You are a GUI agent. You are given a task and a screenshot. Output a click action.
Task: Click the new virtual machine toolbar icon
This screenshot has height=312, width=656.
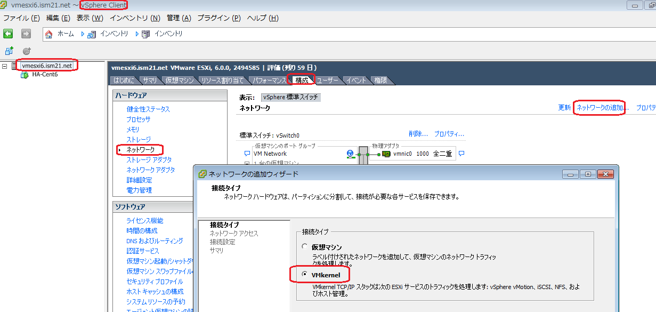coord(9,51)
